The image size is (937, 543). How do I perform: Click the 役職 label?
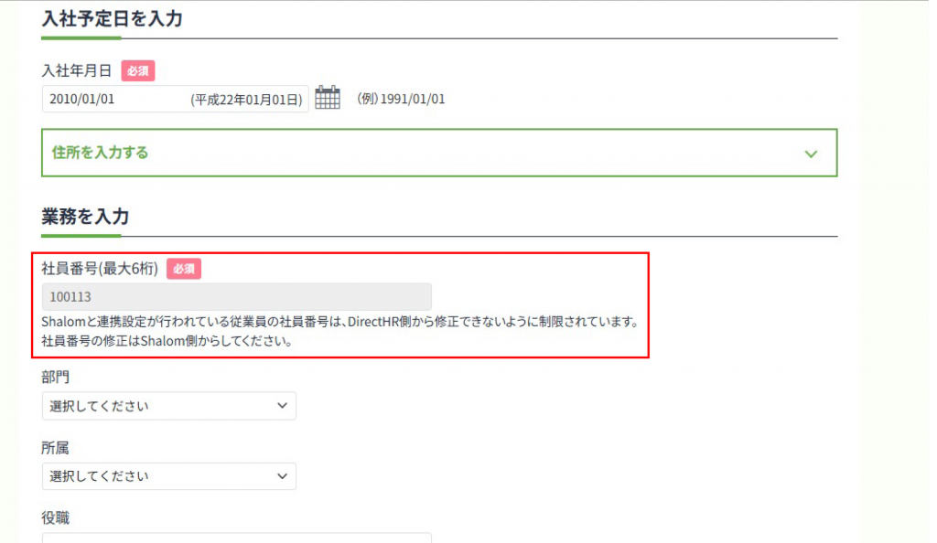[x=56, y=518]
